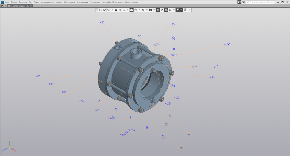Select the funnel filter icon in view toolbar

(x=178, y=10)
